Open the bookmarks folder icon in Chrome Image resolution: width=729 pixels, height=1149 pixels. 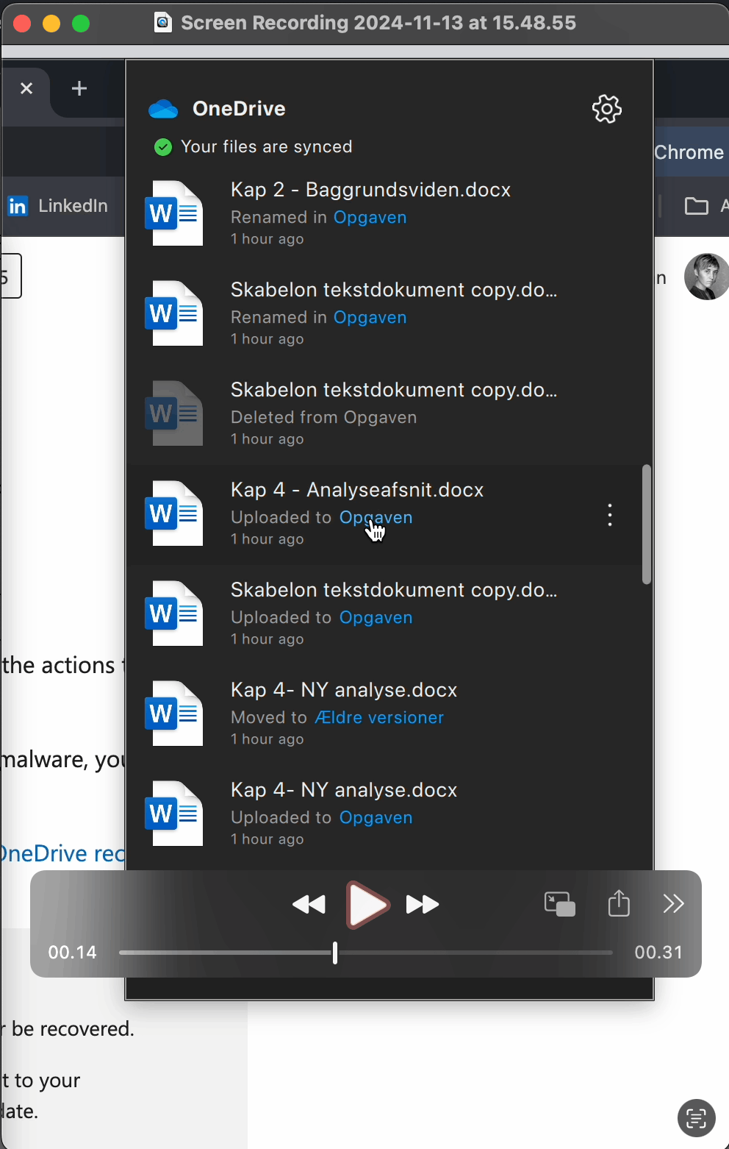tap(696, 206)
